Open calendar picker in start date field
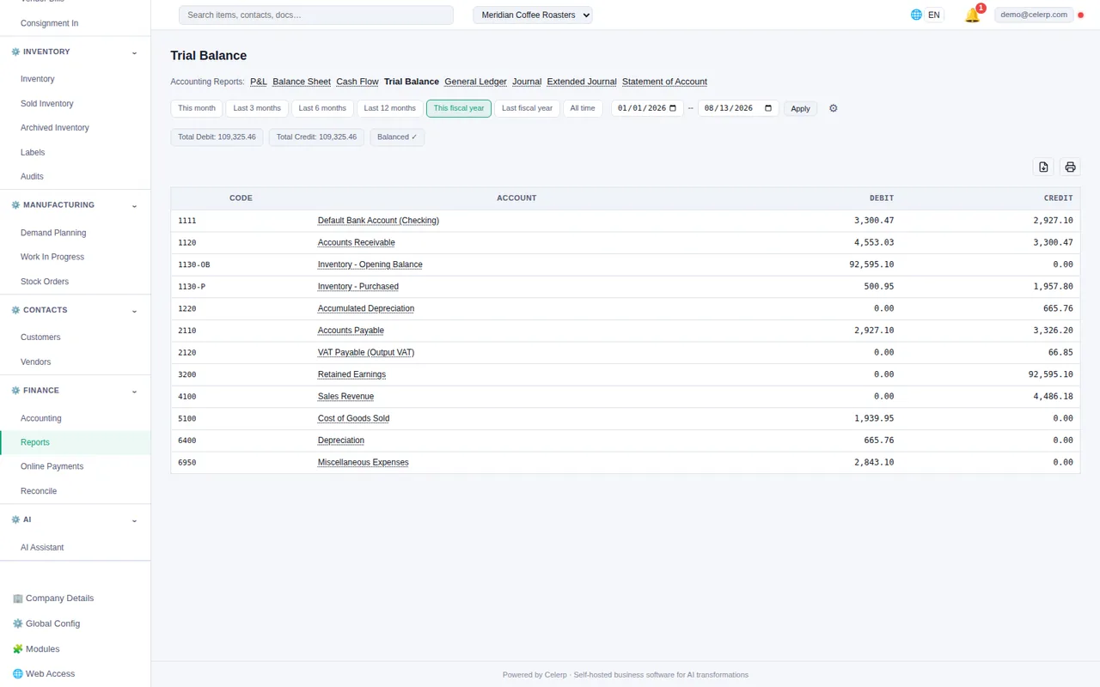The height and width of the screenshot is (687, 1100). tap(673, 108)
